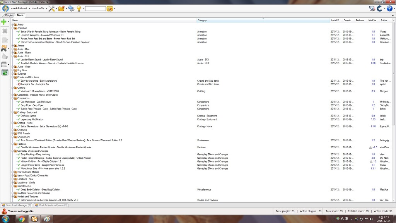Open the New Profile dropdown arrow
Screen dimensions: 396x223
(46, 8)
